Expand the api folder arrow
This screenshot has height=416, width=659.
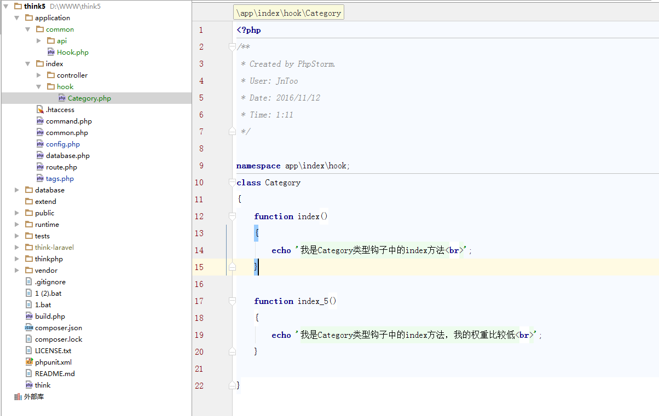pyautogui.click(x=39, y=40)
